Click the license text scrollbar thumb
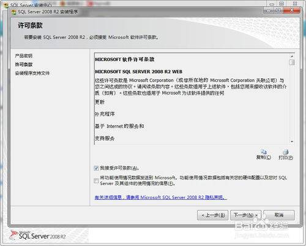The width and height of the screenshot is (306, 246). click(x=292, y=62)
